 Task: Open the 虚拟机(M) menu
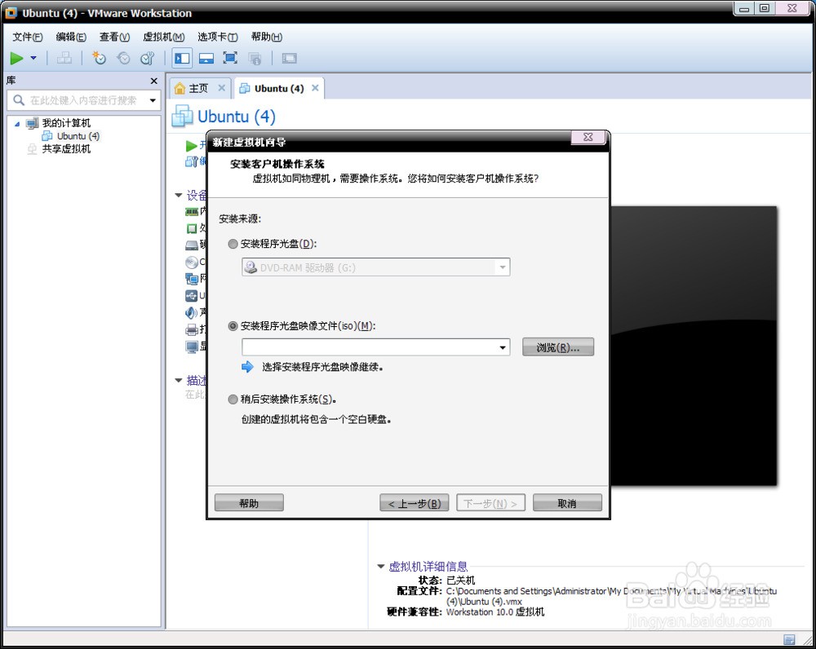pos(163,37)
